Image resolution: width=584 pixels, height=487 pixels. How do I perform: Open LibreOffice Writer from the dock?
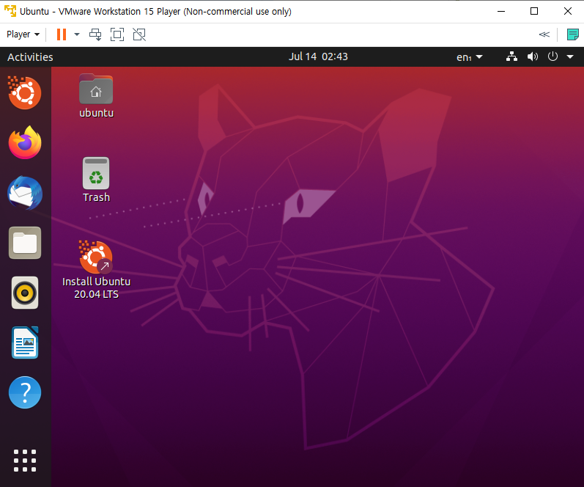point(25,343)
